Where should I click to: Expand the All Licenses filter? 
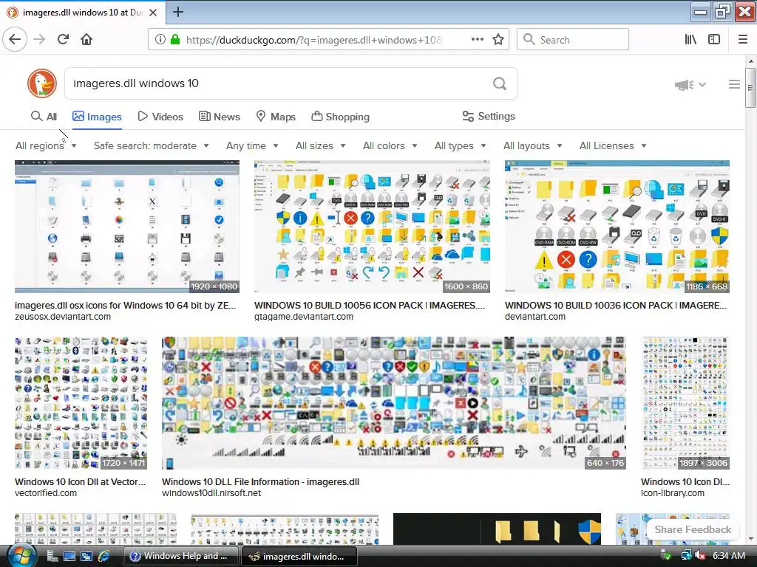tap(613, 145)
